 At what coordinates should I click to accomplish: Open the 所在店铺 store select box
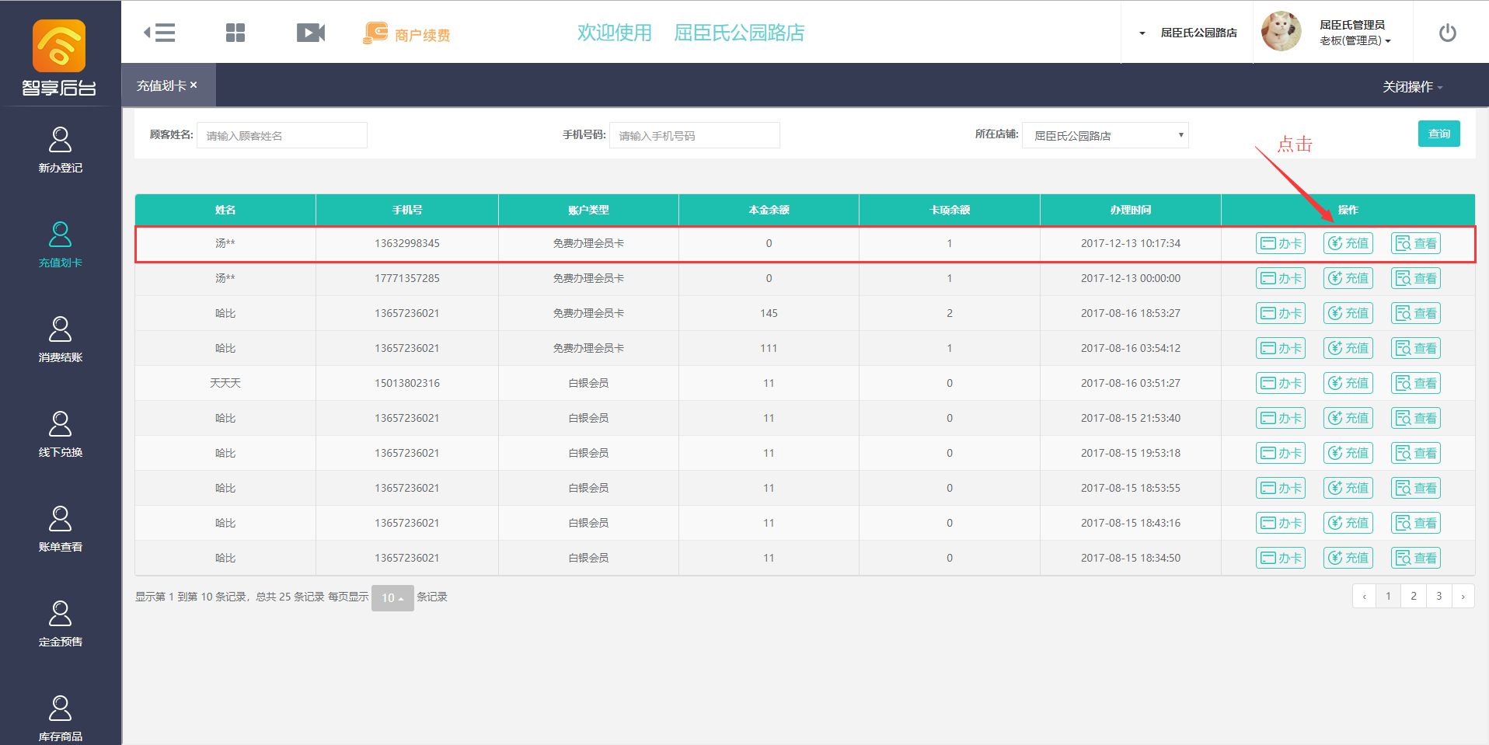click(x=1105, y=135)
